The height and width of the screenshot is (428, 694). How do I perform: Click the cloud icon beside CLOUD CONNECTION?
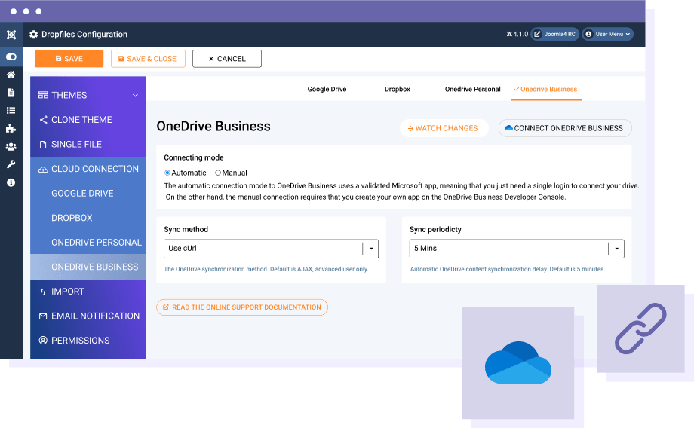tap(43, 170)
